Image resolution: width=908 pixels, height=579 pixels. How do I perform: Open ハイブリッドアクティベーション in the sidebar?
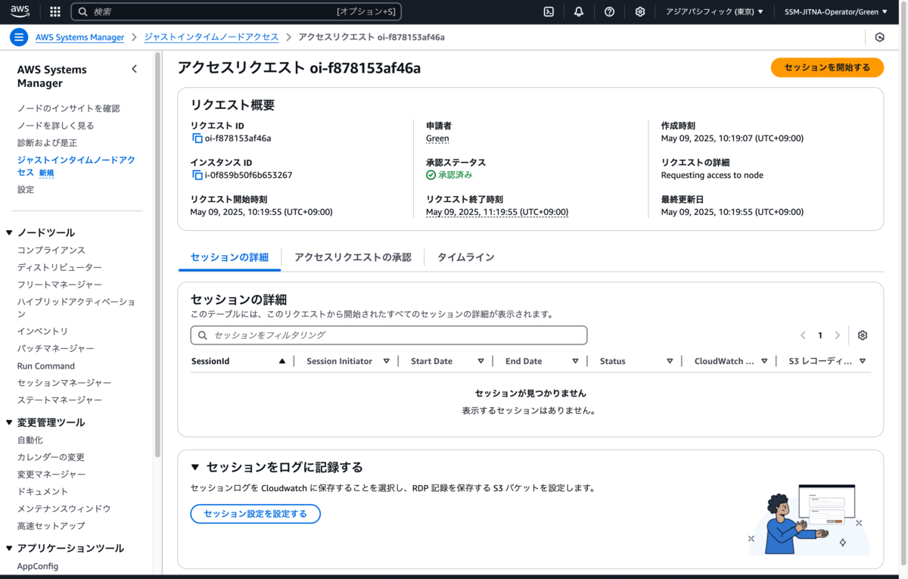(76, 308)
